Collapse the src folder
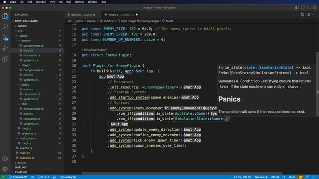 tap(20, 31)
